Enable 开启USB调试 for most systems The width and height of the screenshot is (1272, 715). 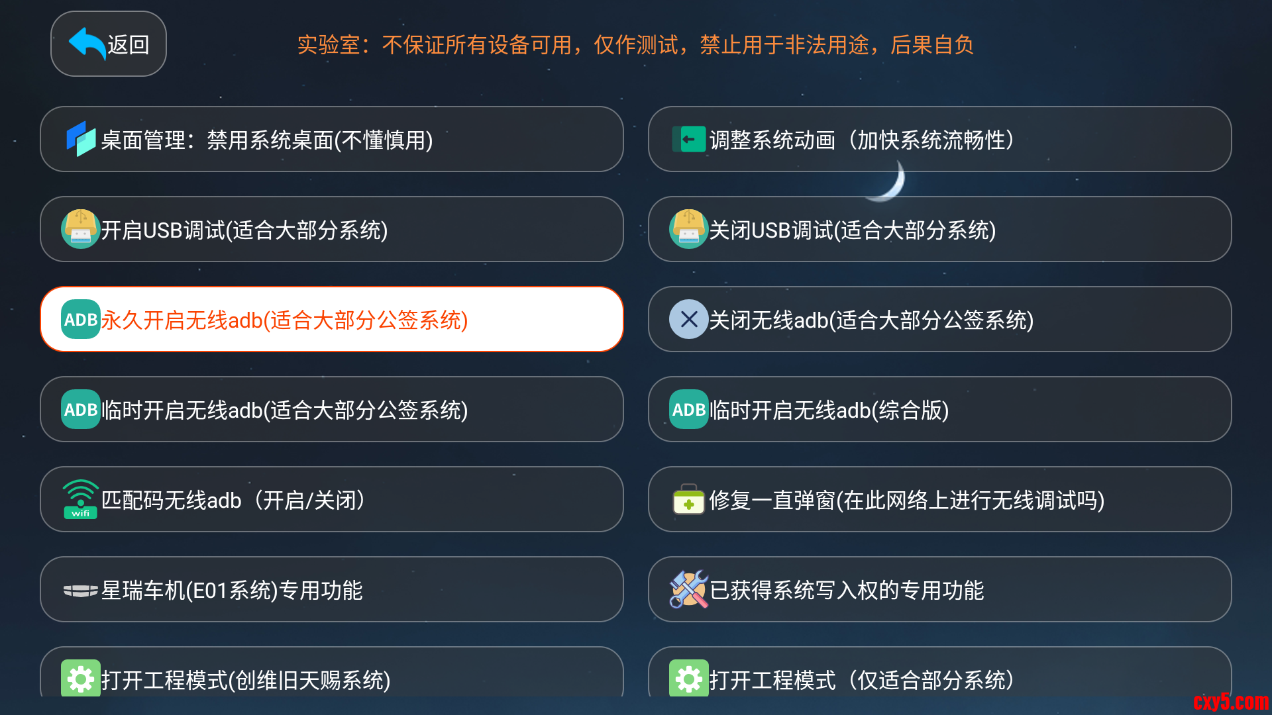pyautogui.click(x=331, y=229)
